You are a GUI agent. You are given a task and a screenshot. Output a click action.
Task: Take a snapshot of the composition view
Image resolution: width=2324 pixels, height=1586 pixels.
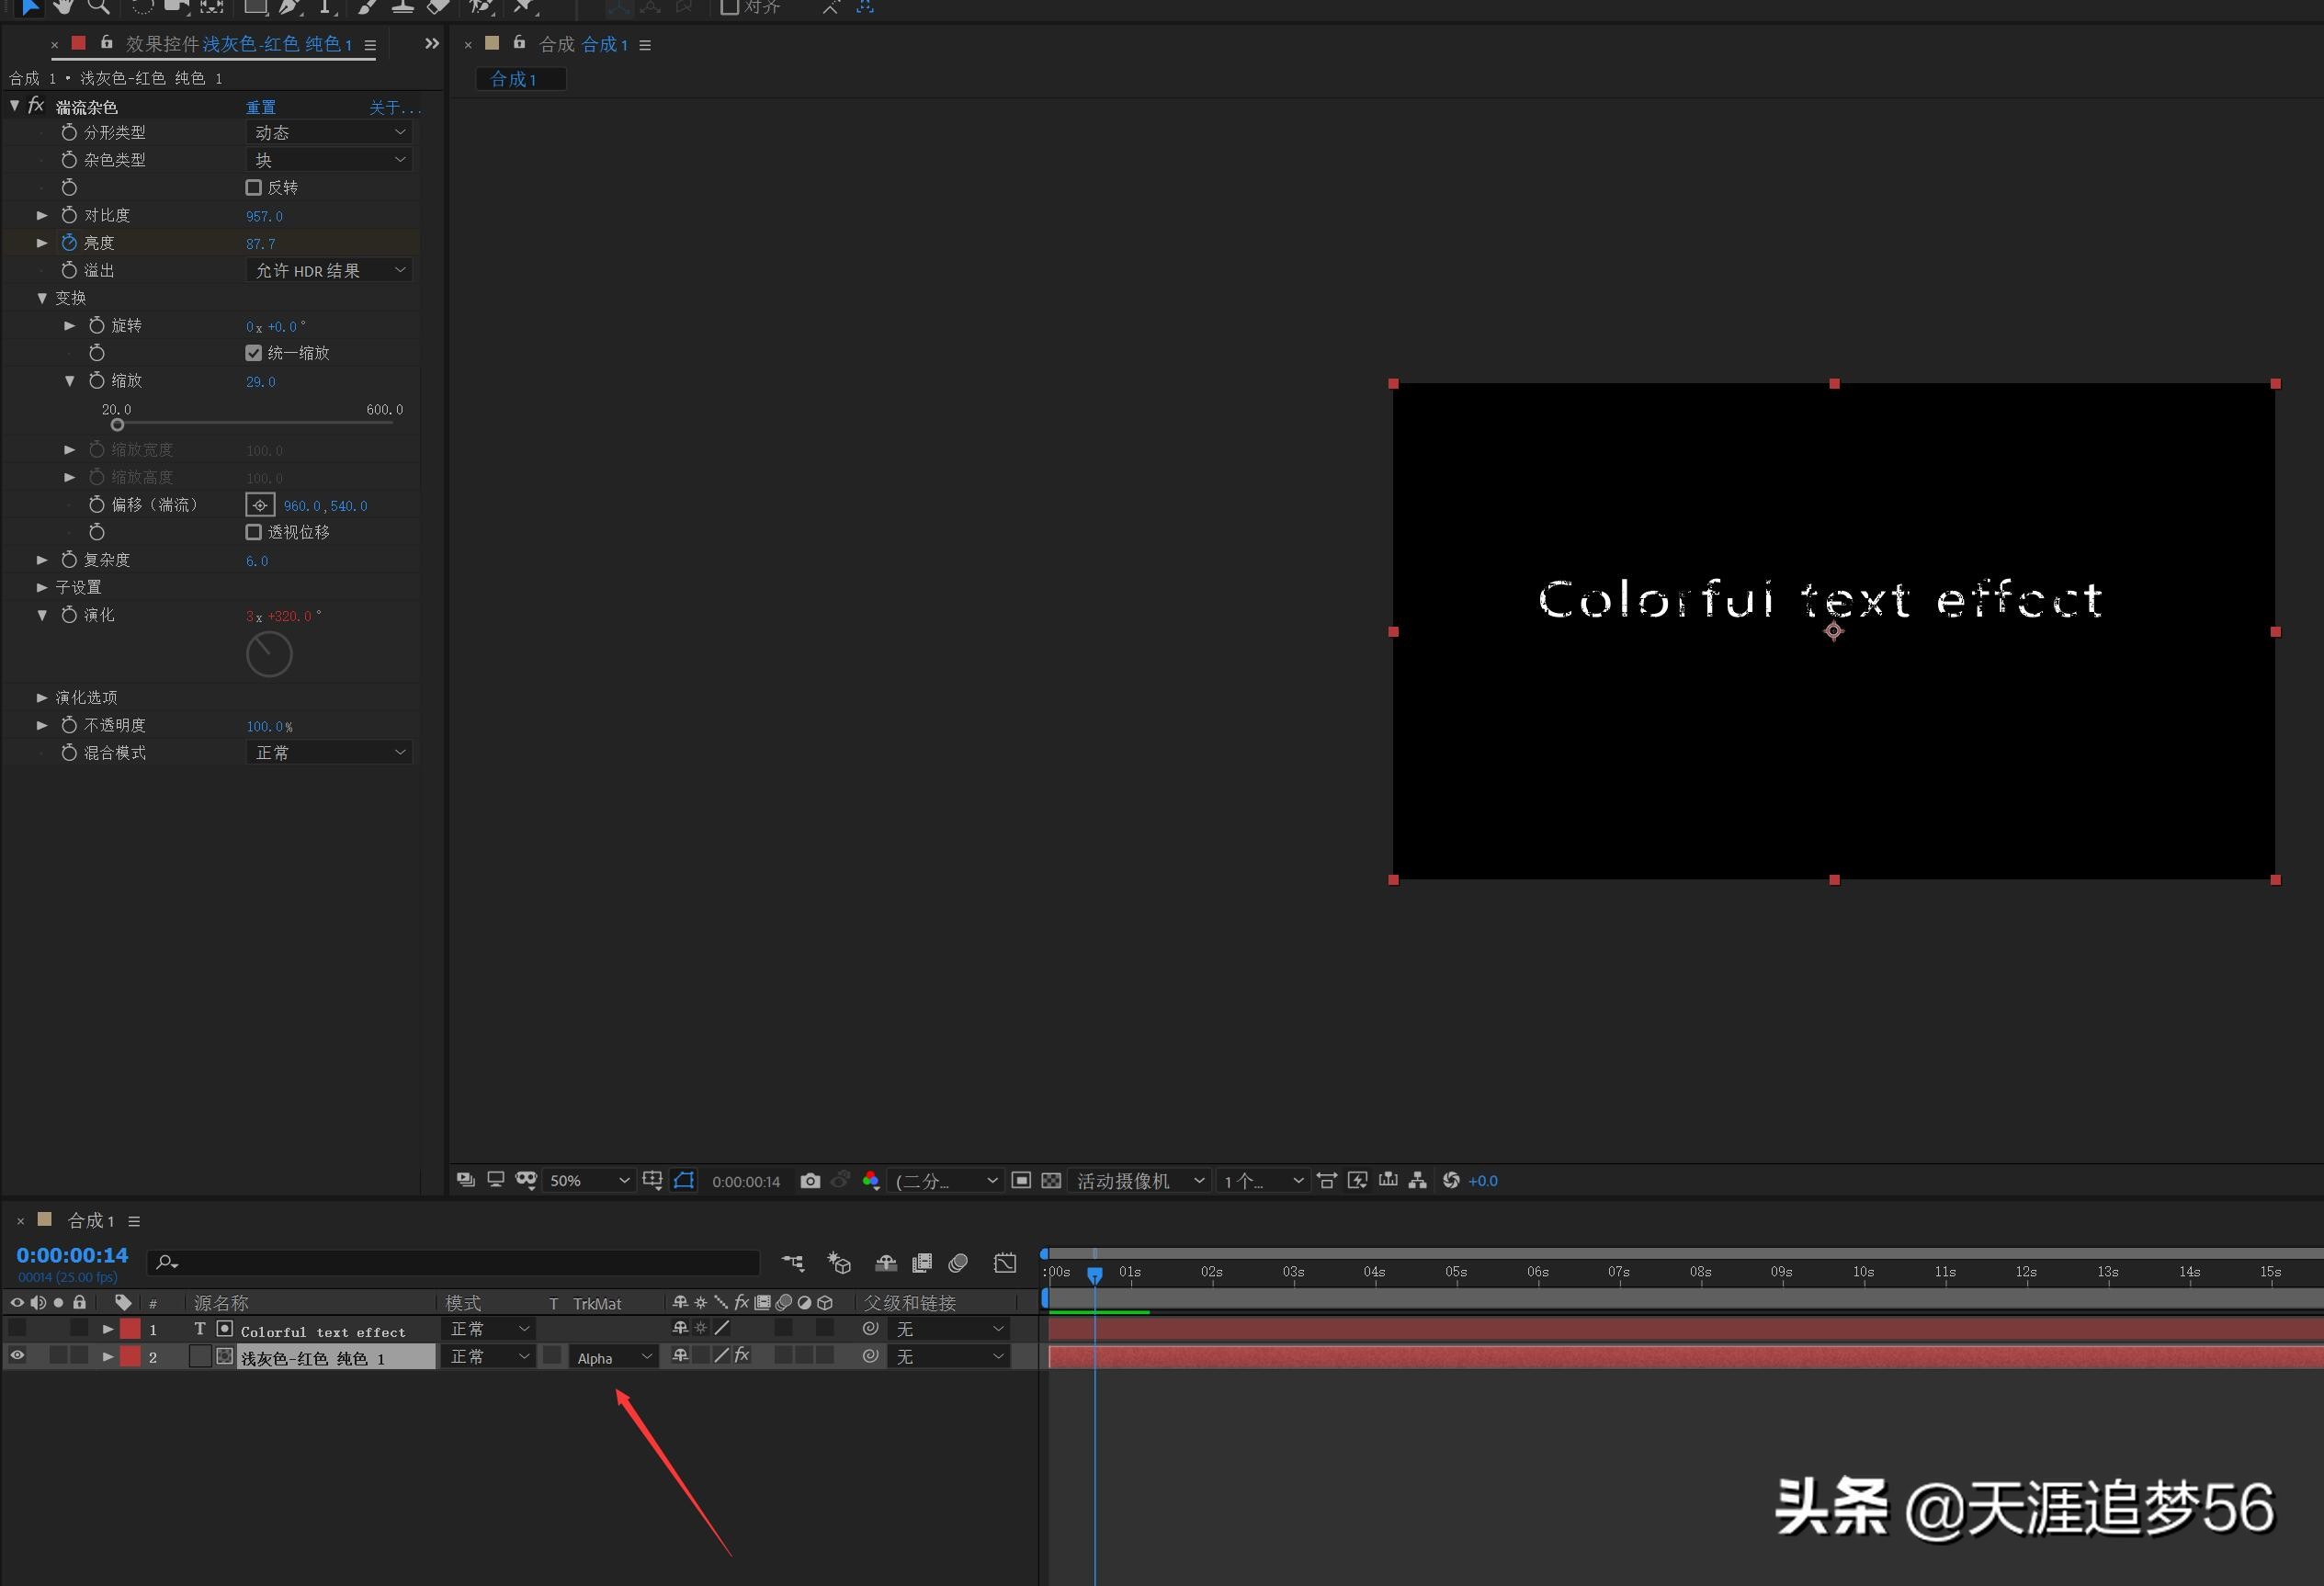pyautogui.click(x=810, y=1181)
